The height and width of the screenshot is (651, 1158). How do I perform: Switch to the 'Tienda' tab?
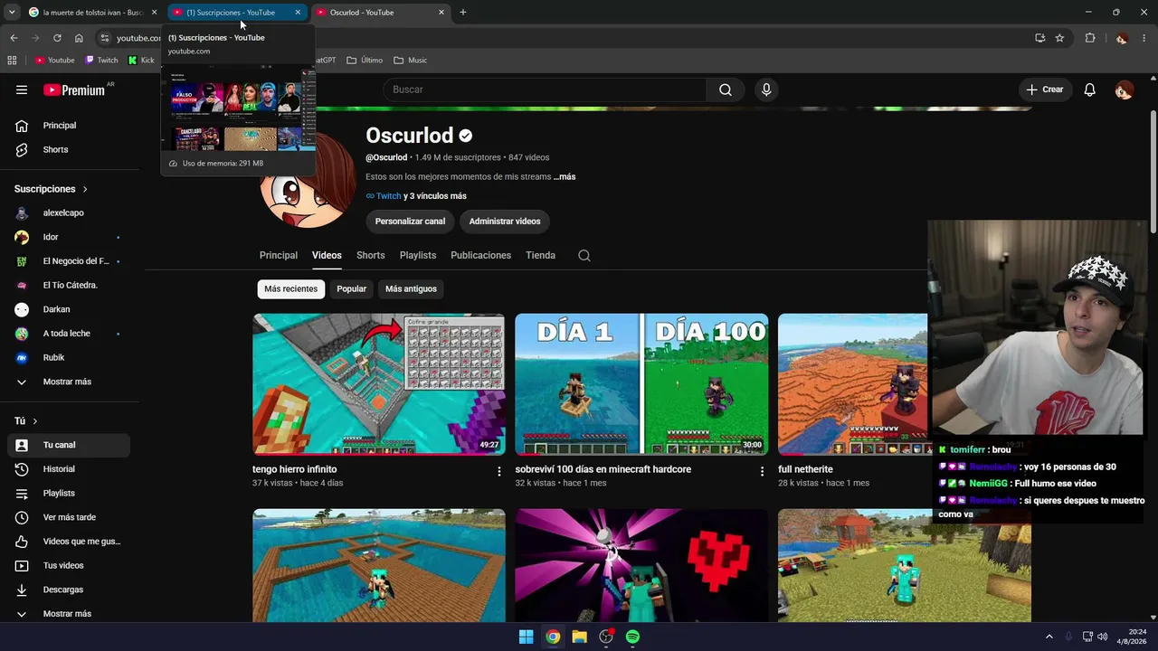pyautogui.click(x=541, y=256)
